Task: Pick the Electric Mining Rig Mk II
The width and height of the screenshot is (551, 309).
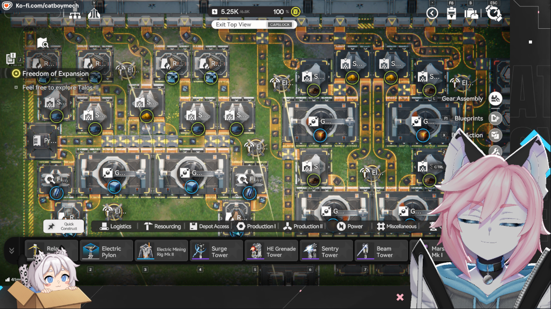Action: [162, 251]
